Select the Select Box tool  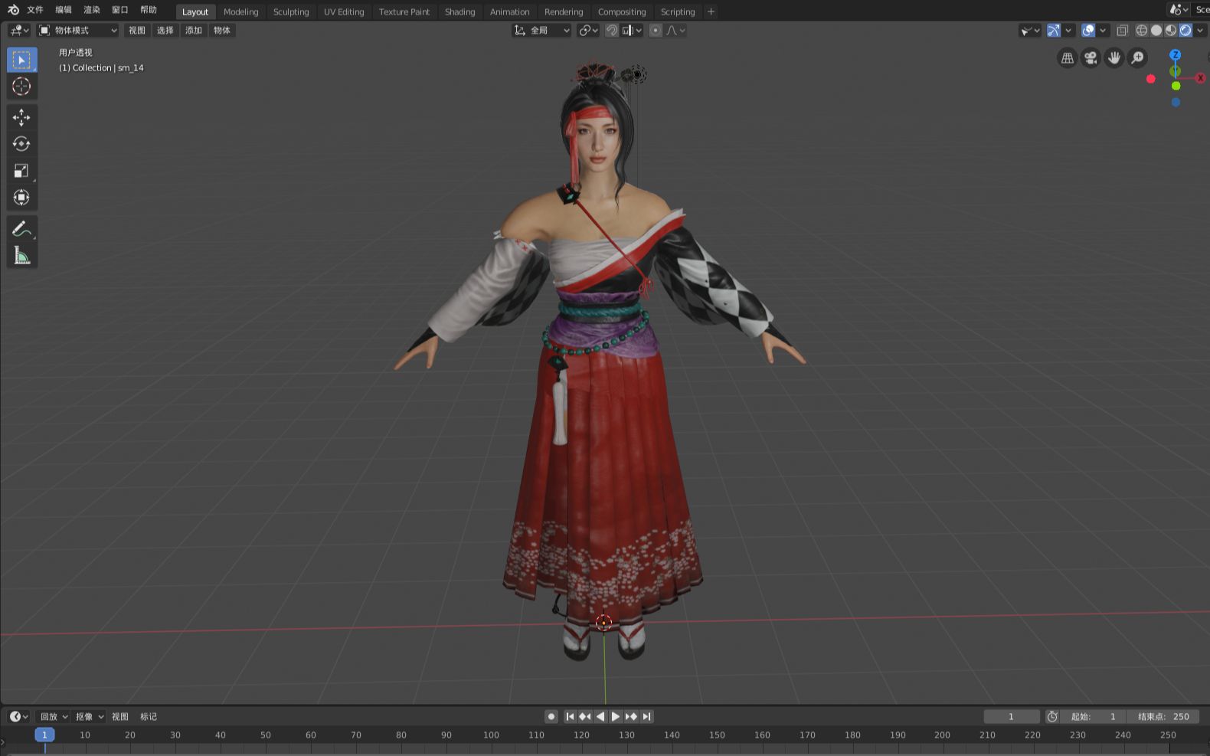point(21,60)
